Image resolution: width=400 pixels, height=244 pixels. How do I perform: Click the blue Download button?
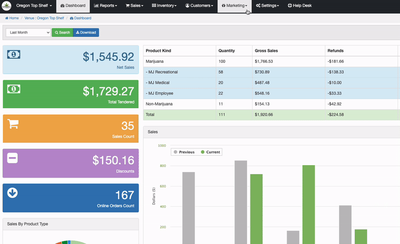pyautogui.click(x=86, y=32)
